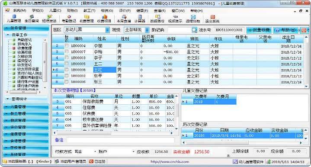The height and width of the screenshot is (167, 311).
Task: Open 收支项目设置 in sidebar tree
Action: 28,69
